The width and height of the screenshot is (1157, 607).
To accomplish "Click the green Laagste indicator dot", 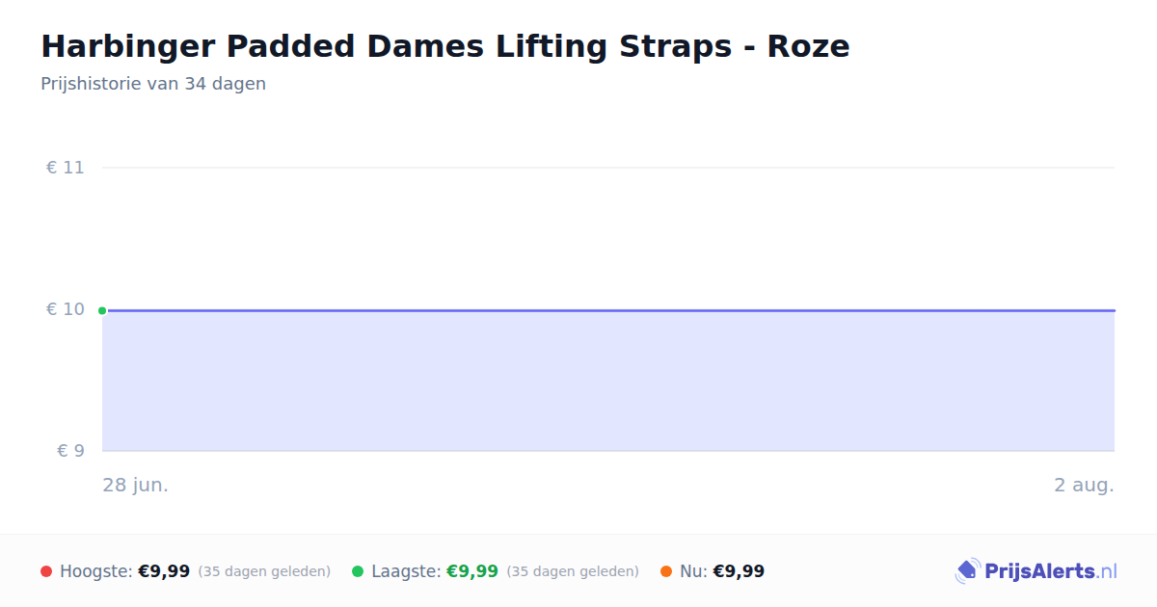I will (x=358, y=571).
